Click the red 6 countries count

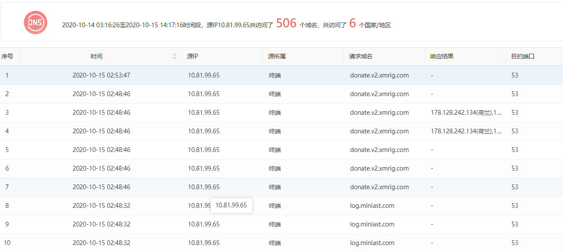352,23
